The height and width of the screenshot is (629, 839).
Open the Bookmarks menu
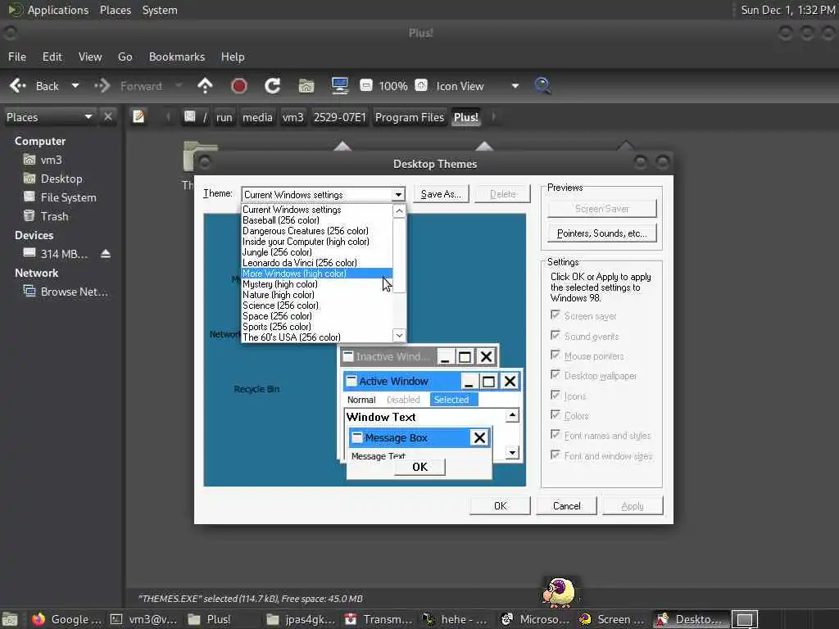click(177, 57)
